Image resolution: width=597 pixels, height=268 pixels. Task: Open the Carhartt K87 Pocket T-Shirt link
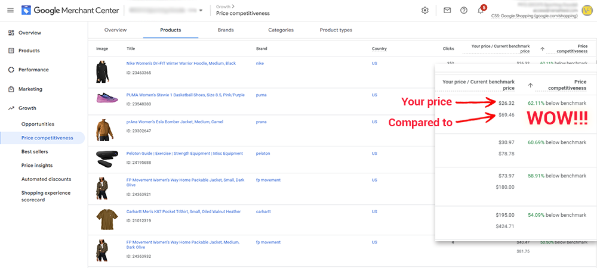click(x=183, y=211)
